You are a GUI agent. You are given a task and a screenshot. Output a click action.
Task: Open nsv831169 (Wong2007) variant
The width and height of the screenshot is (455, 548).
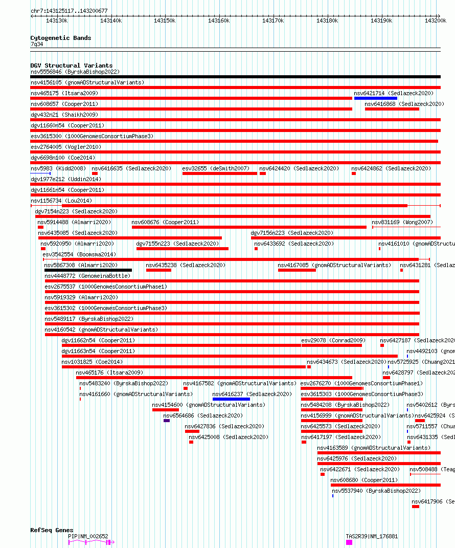coord(402,222)
